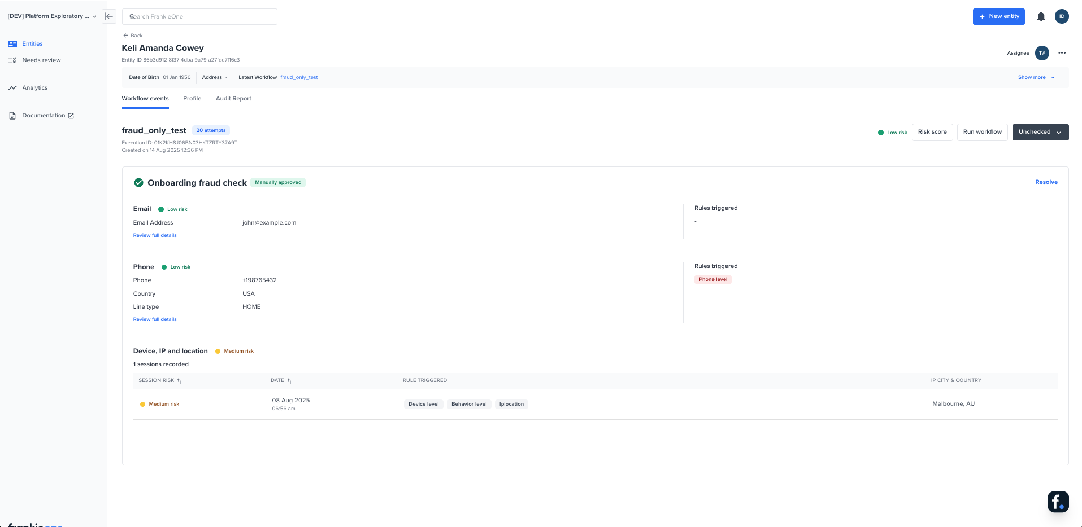Click the user avatar ID icon

point(1062,16)
